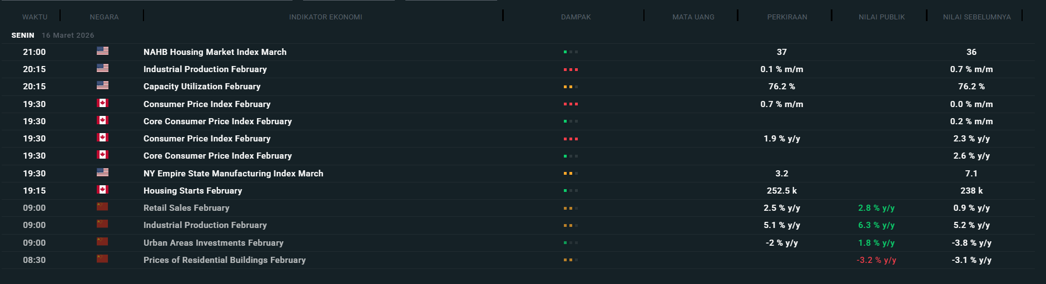
Task: Click orange impact dots for 09:00 Industrial Production
Action: tap(571, 225)
